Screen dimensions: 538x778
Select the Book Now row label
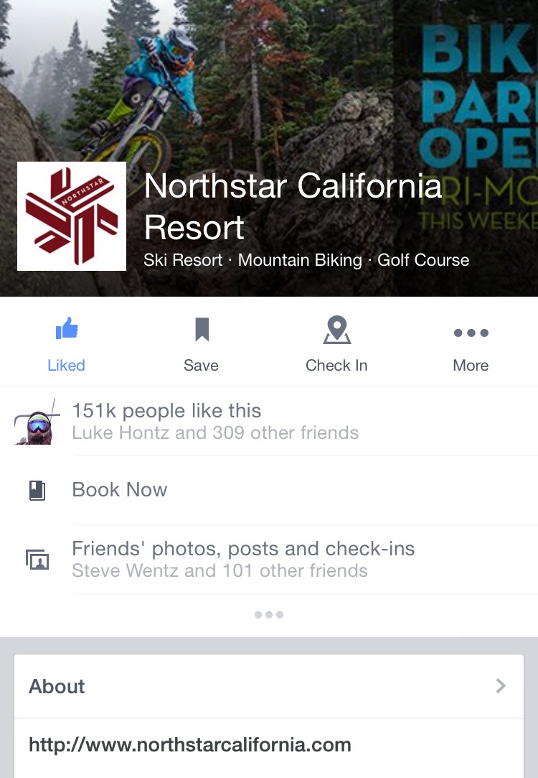[x=120, y=490]
